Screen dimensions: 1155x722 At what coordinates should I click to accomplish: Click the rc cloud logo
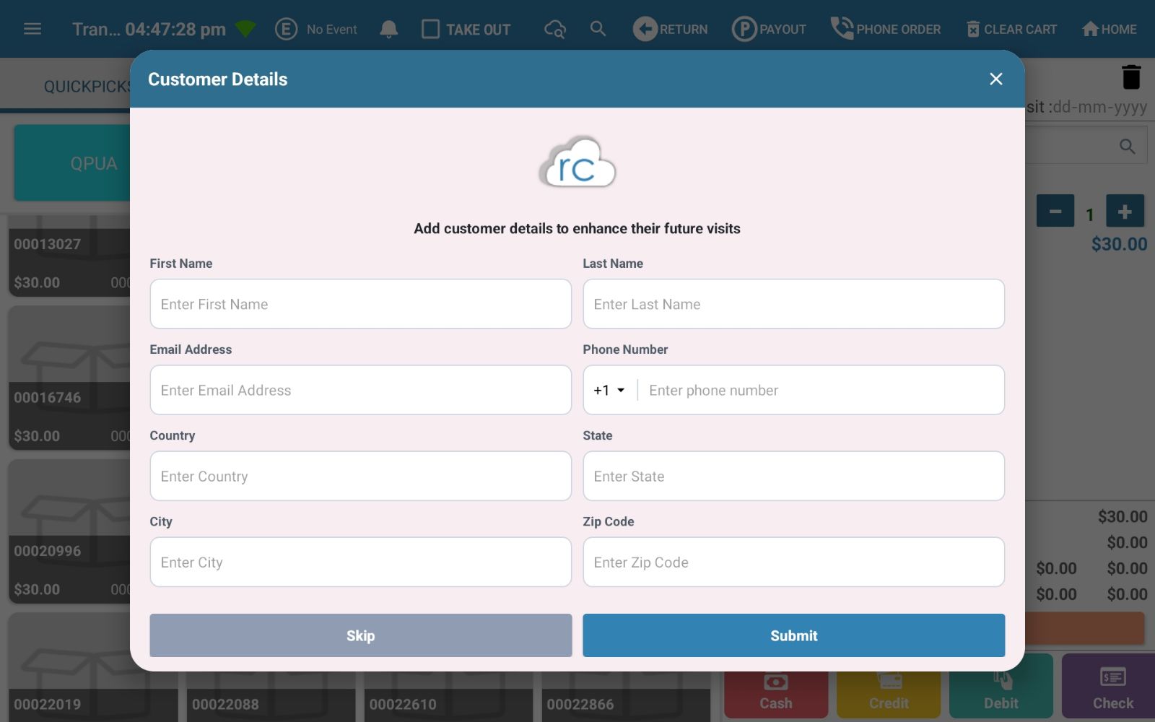coord(577,162)
